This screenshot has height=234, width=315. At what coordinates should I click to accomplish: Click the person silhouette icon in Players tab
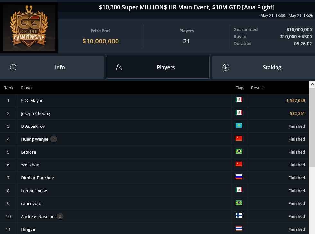tap(119, 67)
